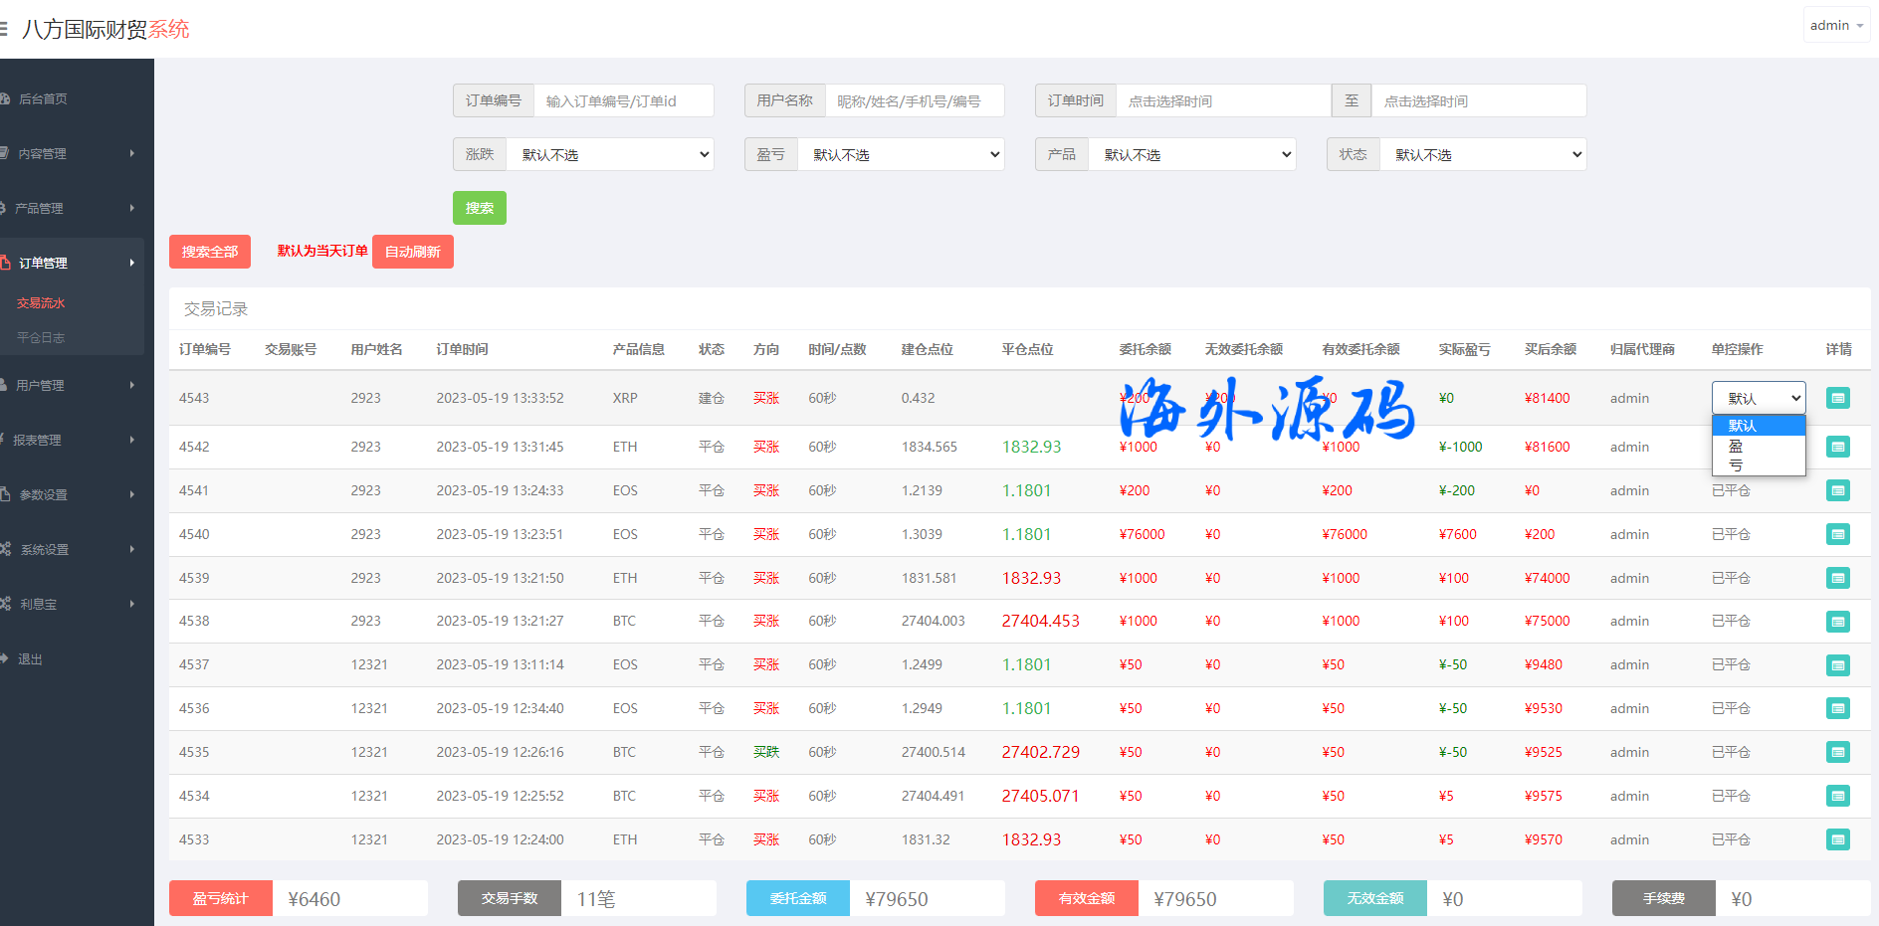Click the 搜索全部 button

[x=210, y=252]
